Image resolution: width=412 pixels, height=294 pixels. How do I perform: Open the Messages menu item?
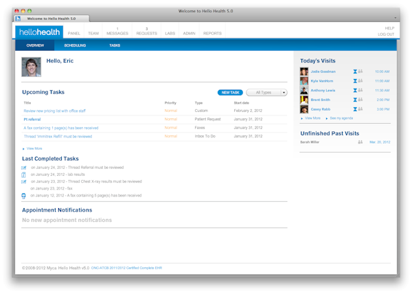[117, 32]
